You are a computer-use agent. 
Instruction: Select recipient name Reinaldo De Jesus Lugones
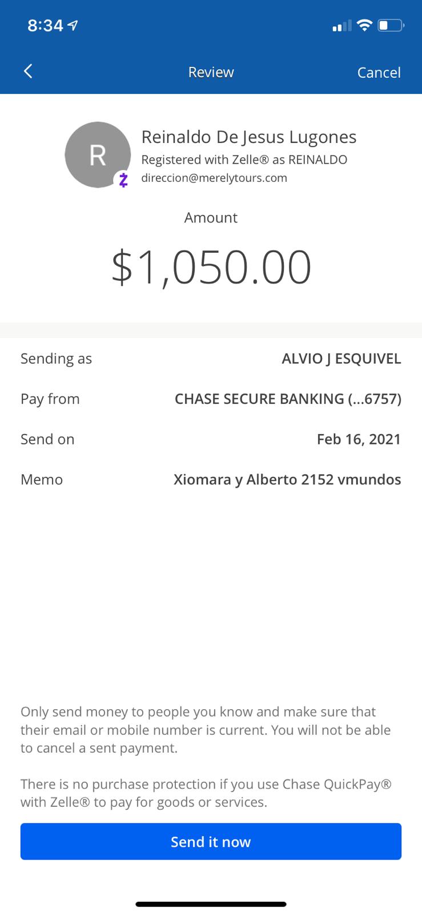[x=248, y=137]
